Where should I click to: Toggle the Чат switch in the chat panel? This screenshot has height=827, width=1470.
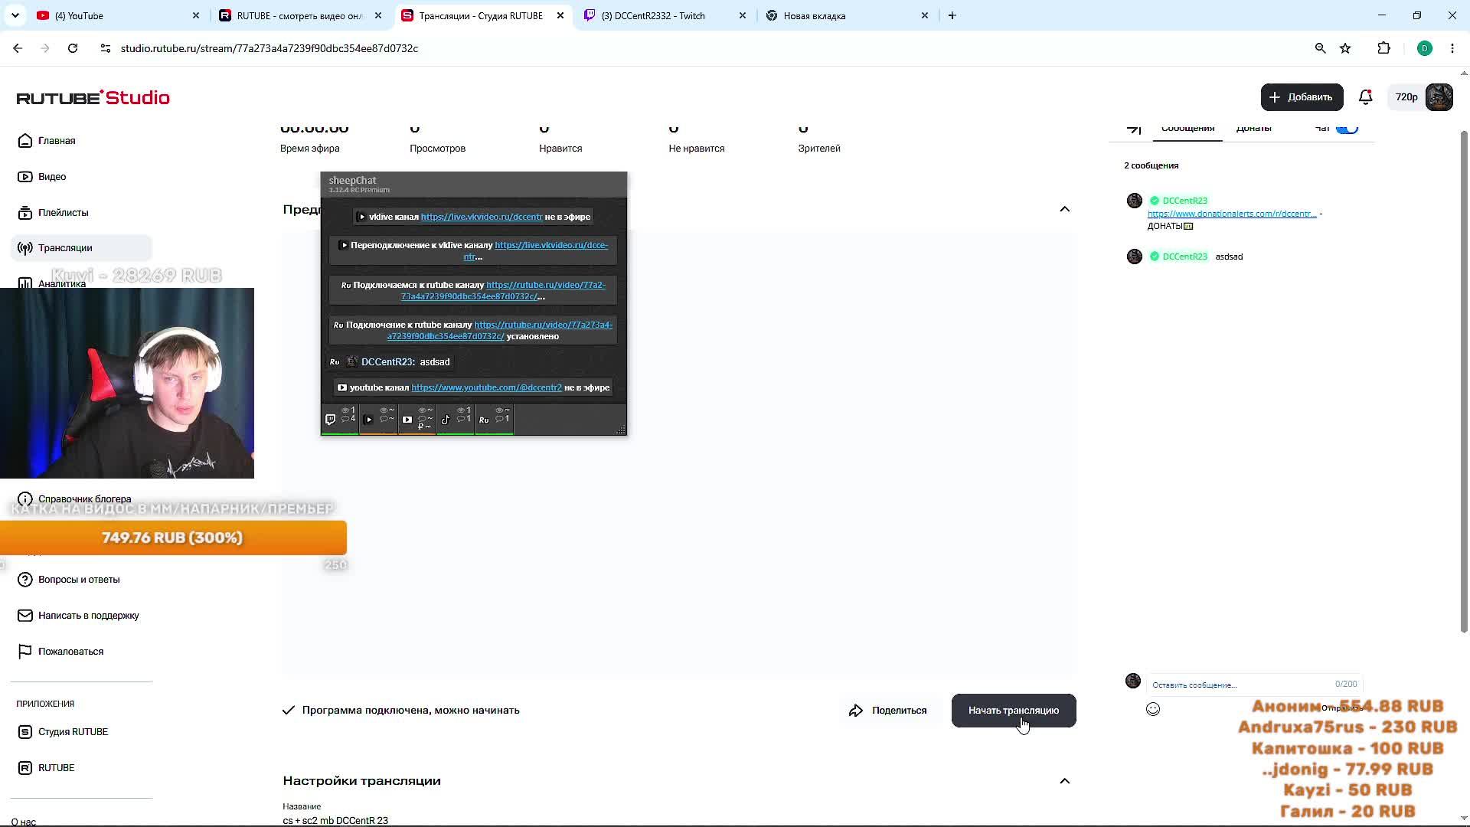click(x=1347, y=129)
